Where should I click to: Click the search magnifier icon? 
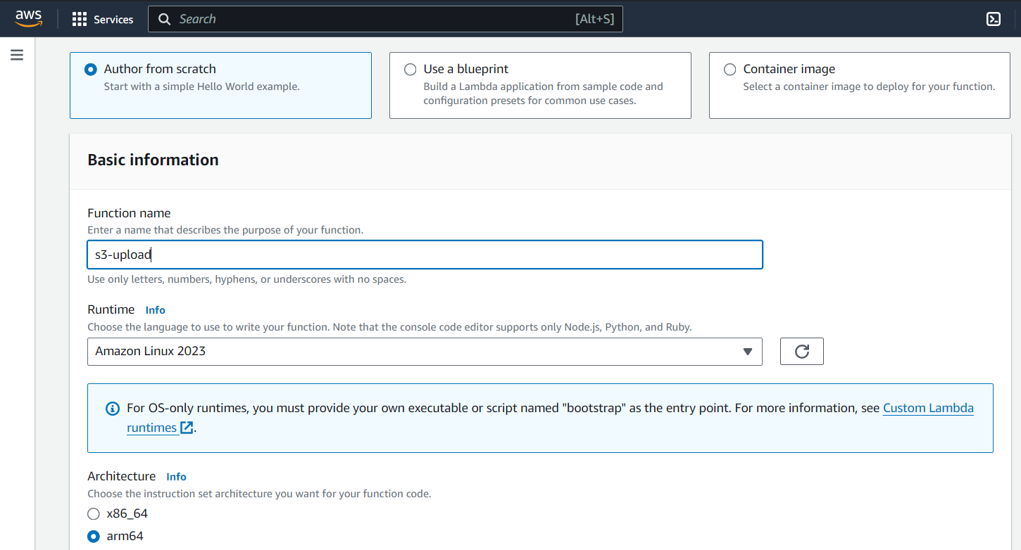pos(165,20)
